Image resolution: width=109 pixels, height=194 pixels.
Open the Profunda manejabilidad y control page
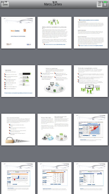tap(91, 81)
